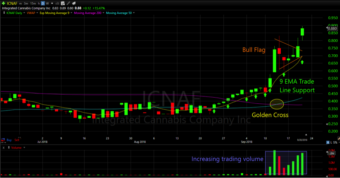Screen dimensions: 340x178
Task: Click the volume marker arrow beside 1.8M
Action: pyautogui.click(x=327, y=153)
